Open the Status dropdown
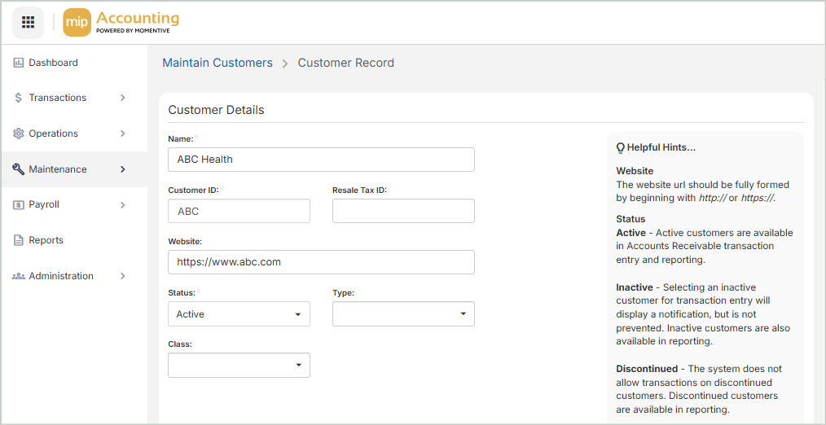 click(239, 314)
